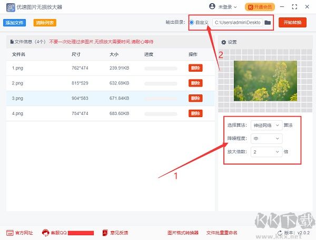Select the 4.png file name
Image resolution: width=316 pixels, height=240 pixels.
[17, 113]
